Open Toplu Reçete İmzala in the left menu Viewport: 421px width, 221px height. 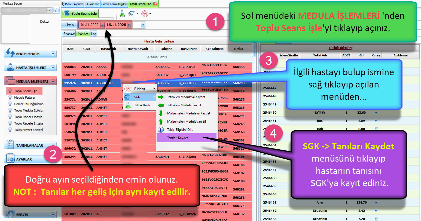pyautogui.click(x=29, y=123)
